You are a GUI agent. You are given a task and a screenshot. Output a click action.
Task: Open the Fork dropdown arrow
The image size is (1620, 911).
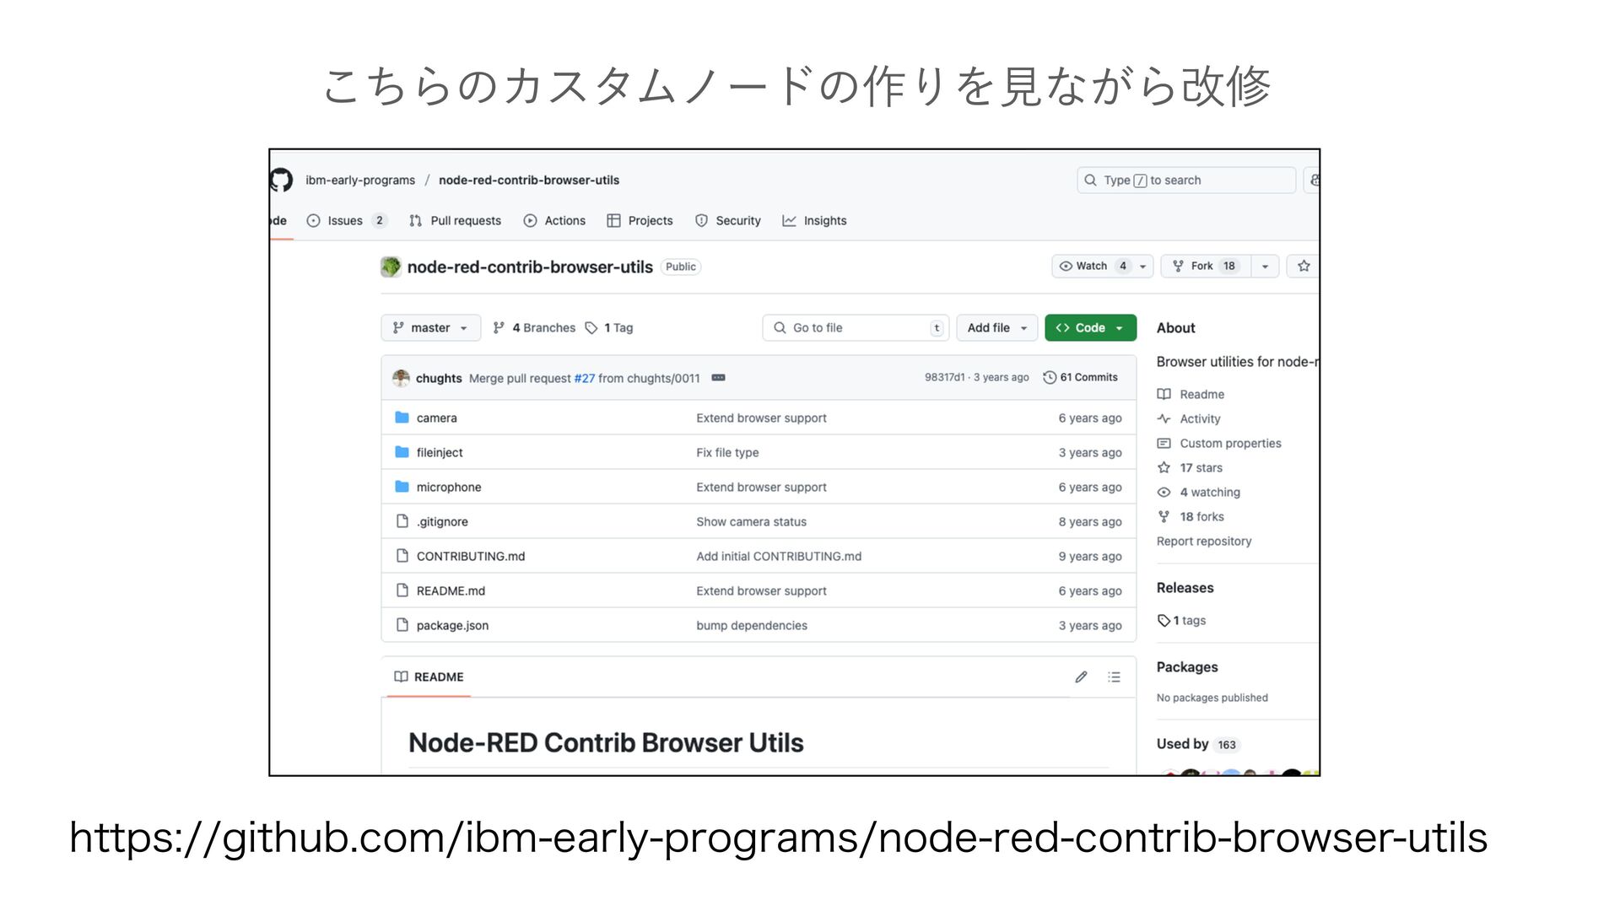[x=1265, y=266]
